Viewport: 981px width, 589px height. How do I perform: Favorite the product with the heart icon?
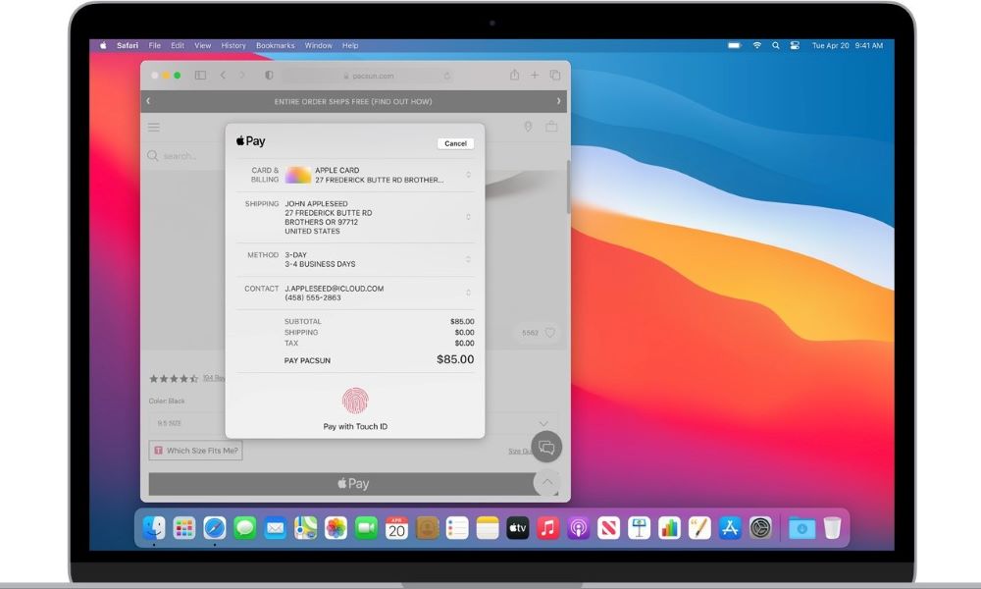click(550, 333)
